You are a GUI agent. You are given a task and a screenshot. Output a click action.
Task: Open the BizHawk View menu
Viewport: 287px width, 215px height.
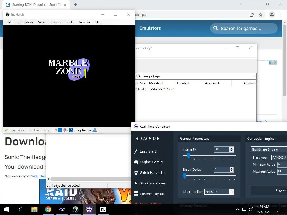click(x=41, y=22)
